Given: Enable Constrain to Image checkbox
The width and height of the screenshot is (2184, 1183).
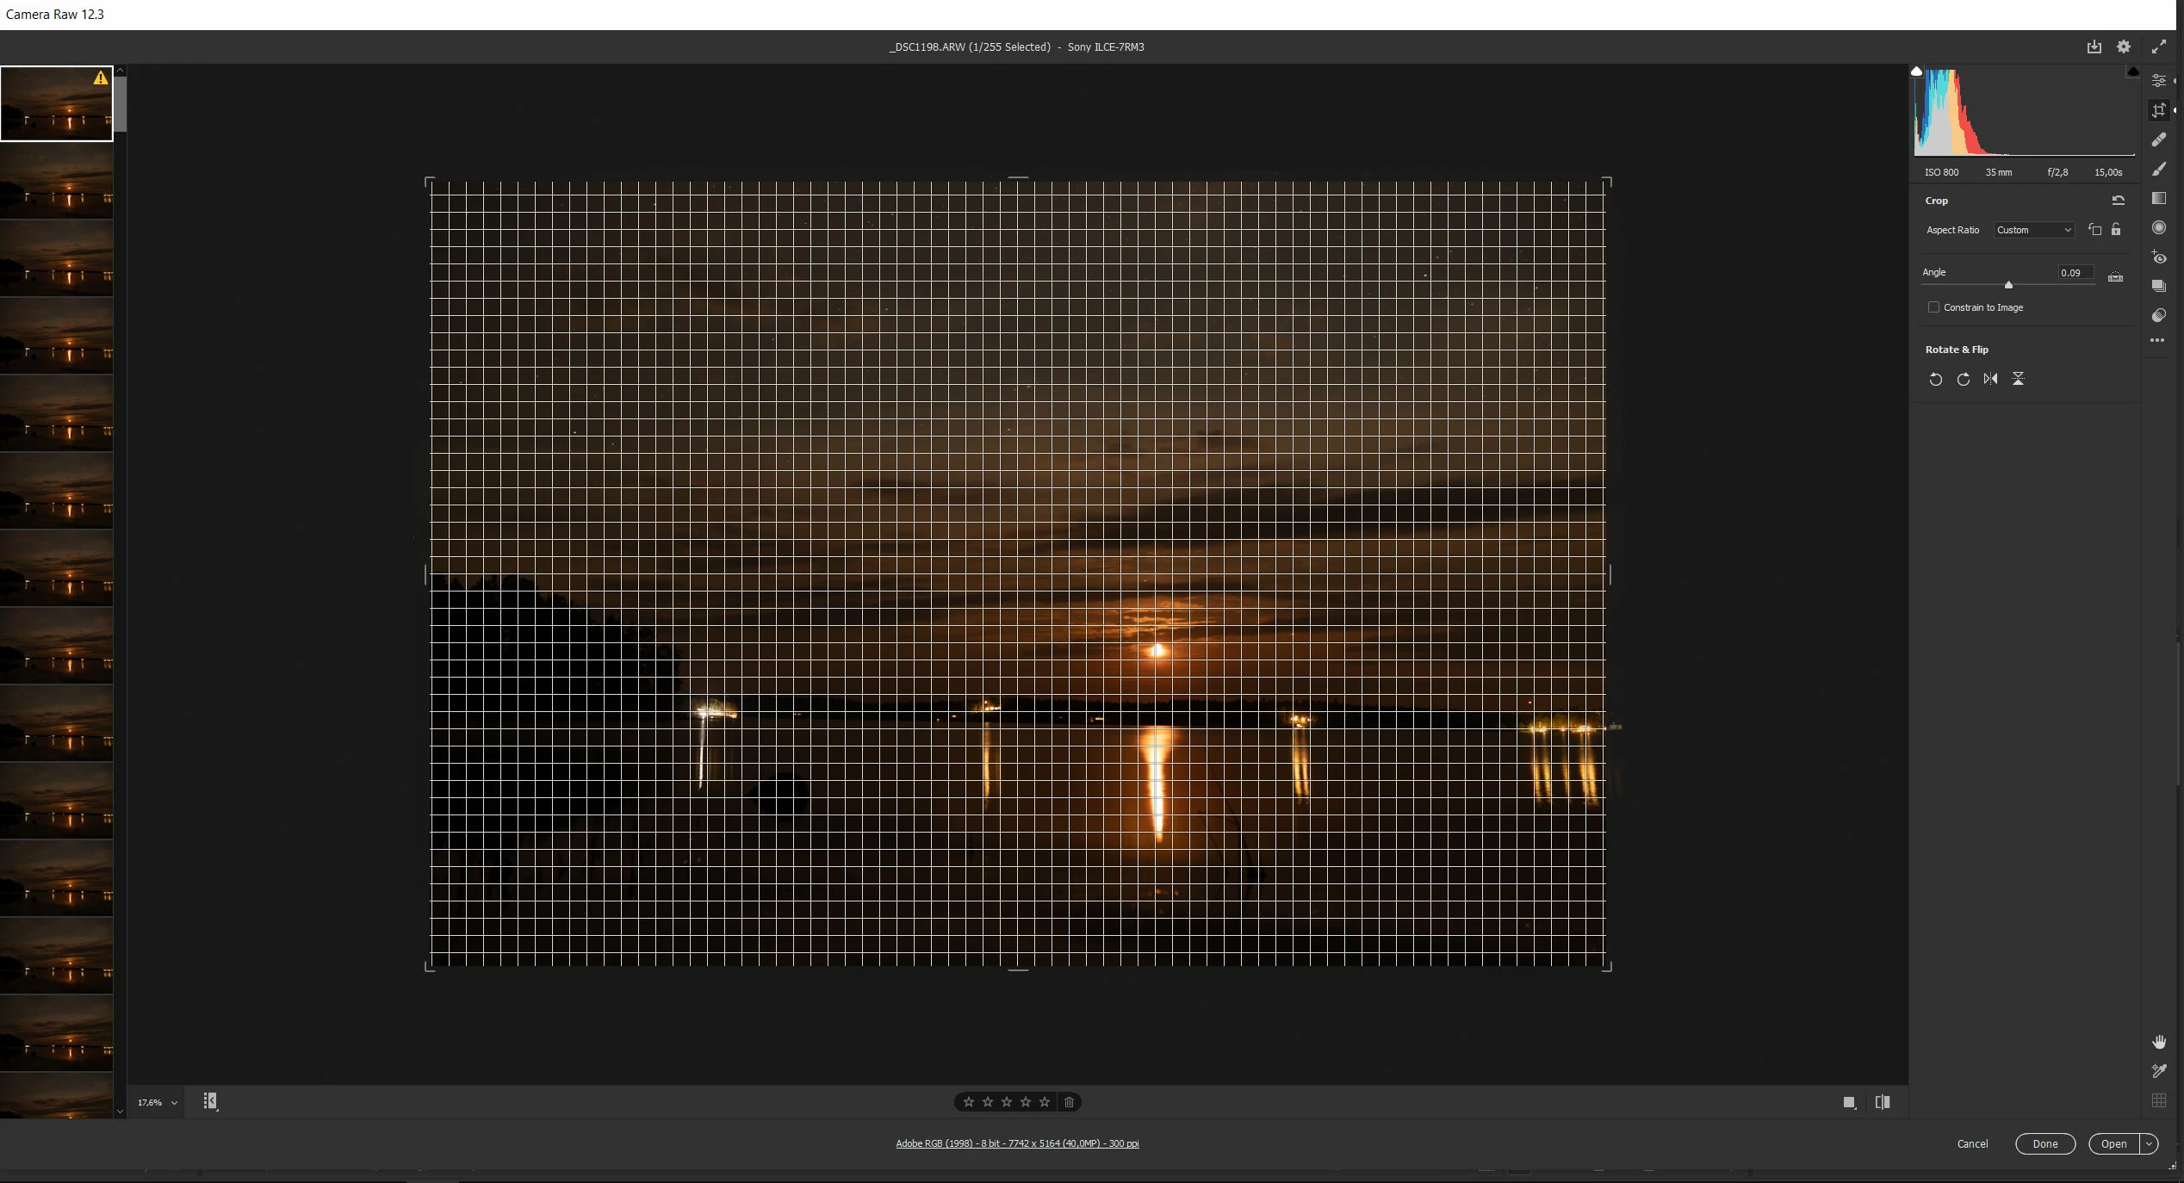Looking at the screenshot, I should (x=1933, y=307).
